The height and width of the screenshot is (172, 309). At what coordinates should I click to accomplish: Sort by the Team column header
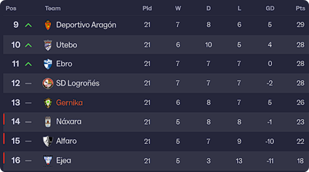53,8
